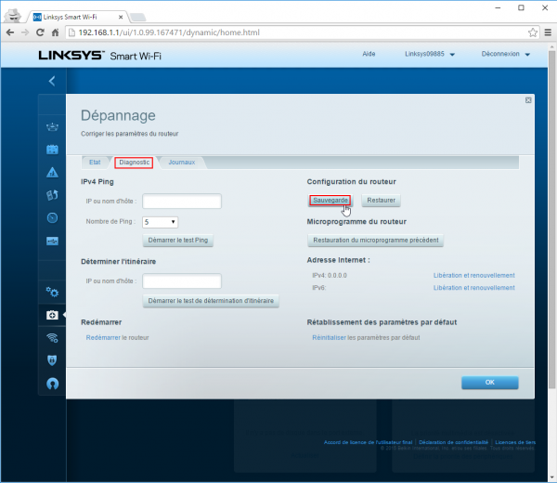Image resolution: width=557 pixels, height=483 pixels.
Task: Open the Security padlock sidebar icon
Action: (x=53, y=360)
